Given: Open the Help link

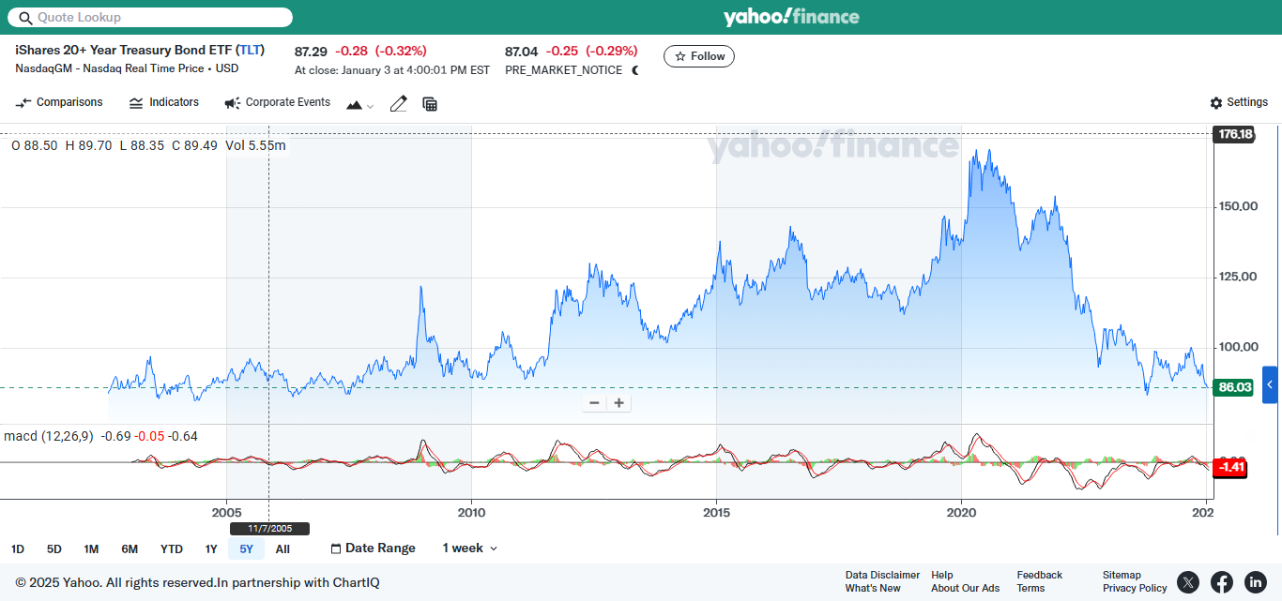Looking at the screenshot, I should [x=942, y=576].
